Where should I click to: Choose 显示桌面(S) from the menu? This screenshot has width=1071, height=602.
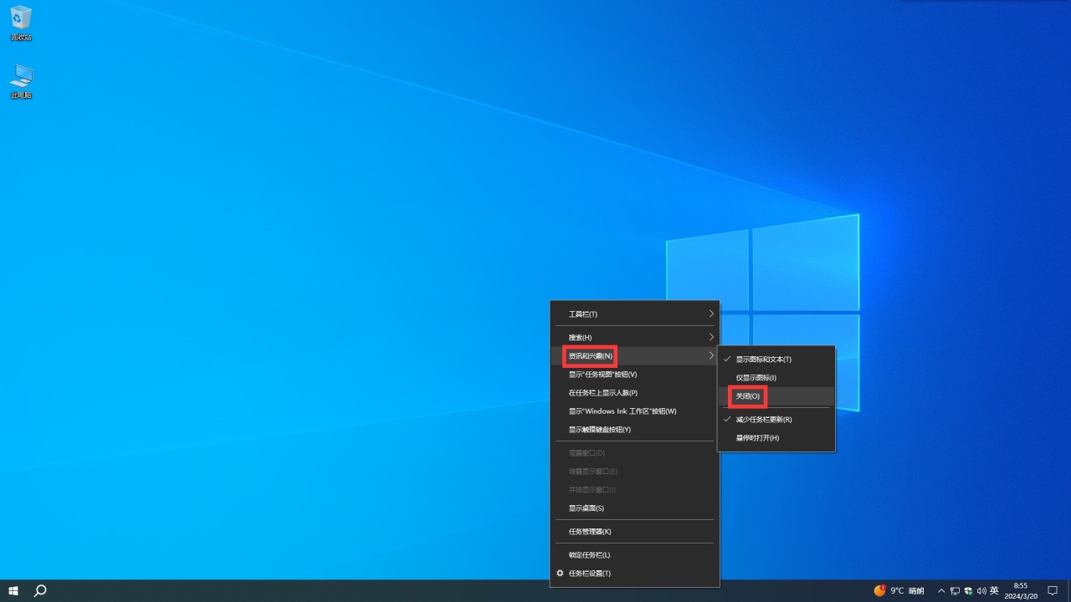[x=634, y=508]
